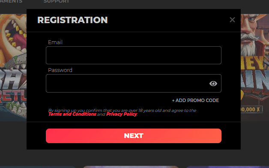Click the REGISTRATION heading text
Viewport: 269px width, 168px height.
(72, 20)
